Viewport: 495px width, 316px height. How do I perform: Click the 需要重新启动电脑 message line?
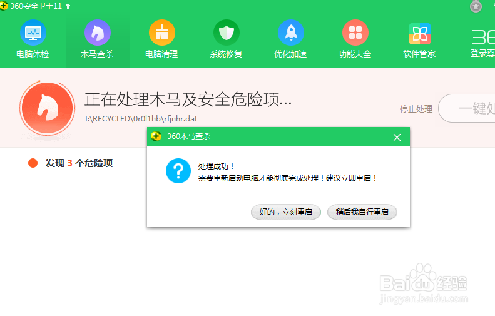coord(288,178)
